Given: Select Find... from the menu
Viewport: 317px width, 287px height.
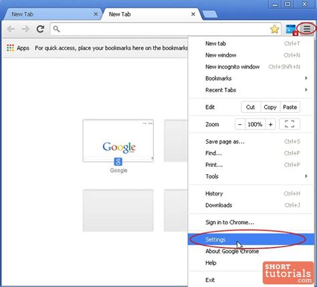Looking at the screenshot, I should [251, 154].
